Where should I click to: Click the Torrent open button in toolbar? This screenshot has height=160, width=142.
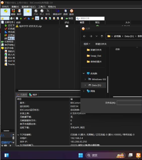(x=5, y=12)
